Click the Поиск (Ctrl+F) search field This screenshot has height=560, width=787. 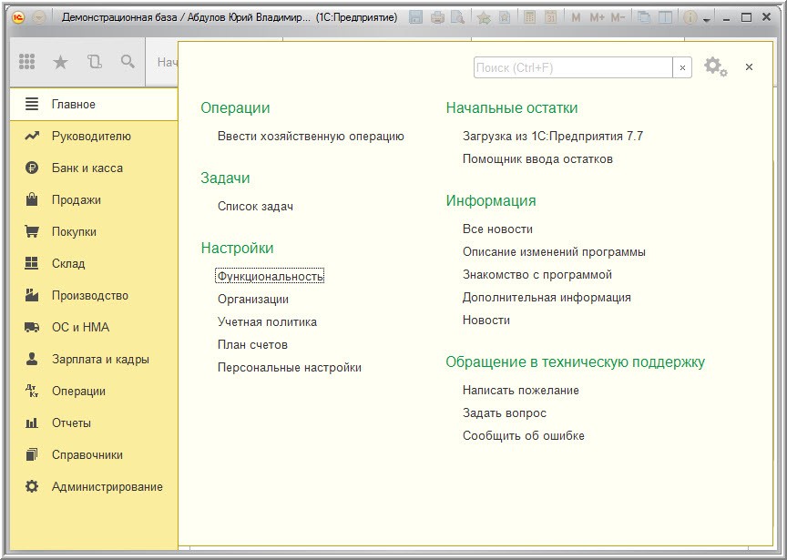point(572,67)
